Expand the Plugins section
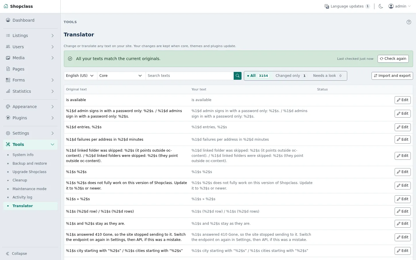 tap(30, 118)
